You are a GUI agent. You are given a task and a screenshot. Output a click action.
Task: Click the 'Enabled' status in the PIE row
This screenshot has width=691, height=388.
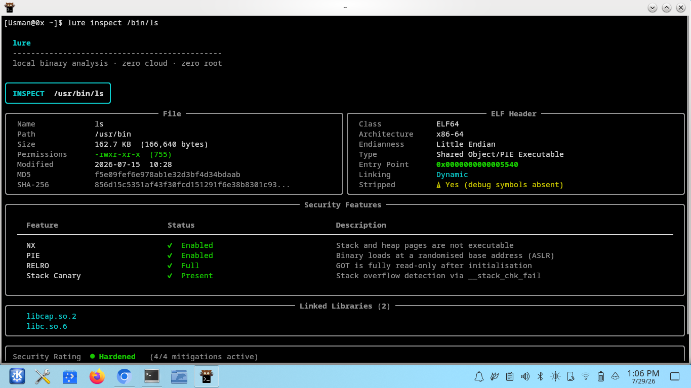point(197,255)
